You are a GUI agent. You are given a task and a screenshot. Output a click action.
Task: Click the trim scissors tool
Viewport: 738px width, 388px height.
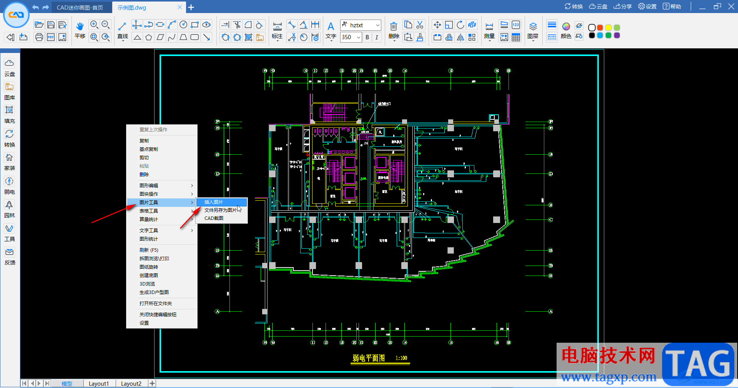(x=237, y=25)
